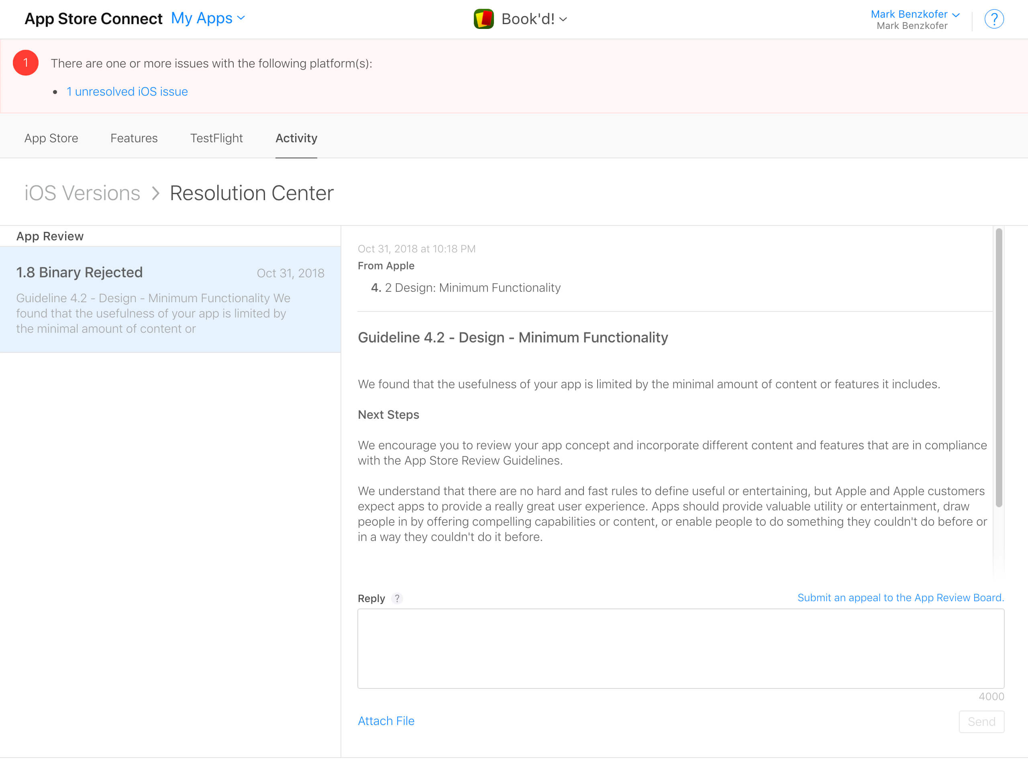
Task: Select the Activity tab
Action: point(296,138)
